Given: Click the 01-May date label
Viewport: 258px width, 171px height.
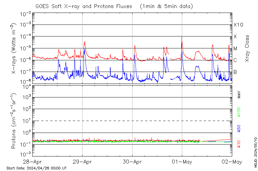Looking at the screenshot, I should (x=182, y=161).
